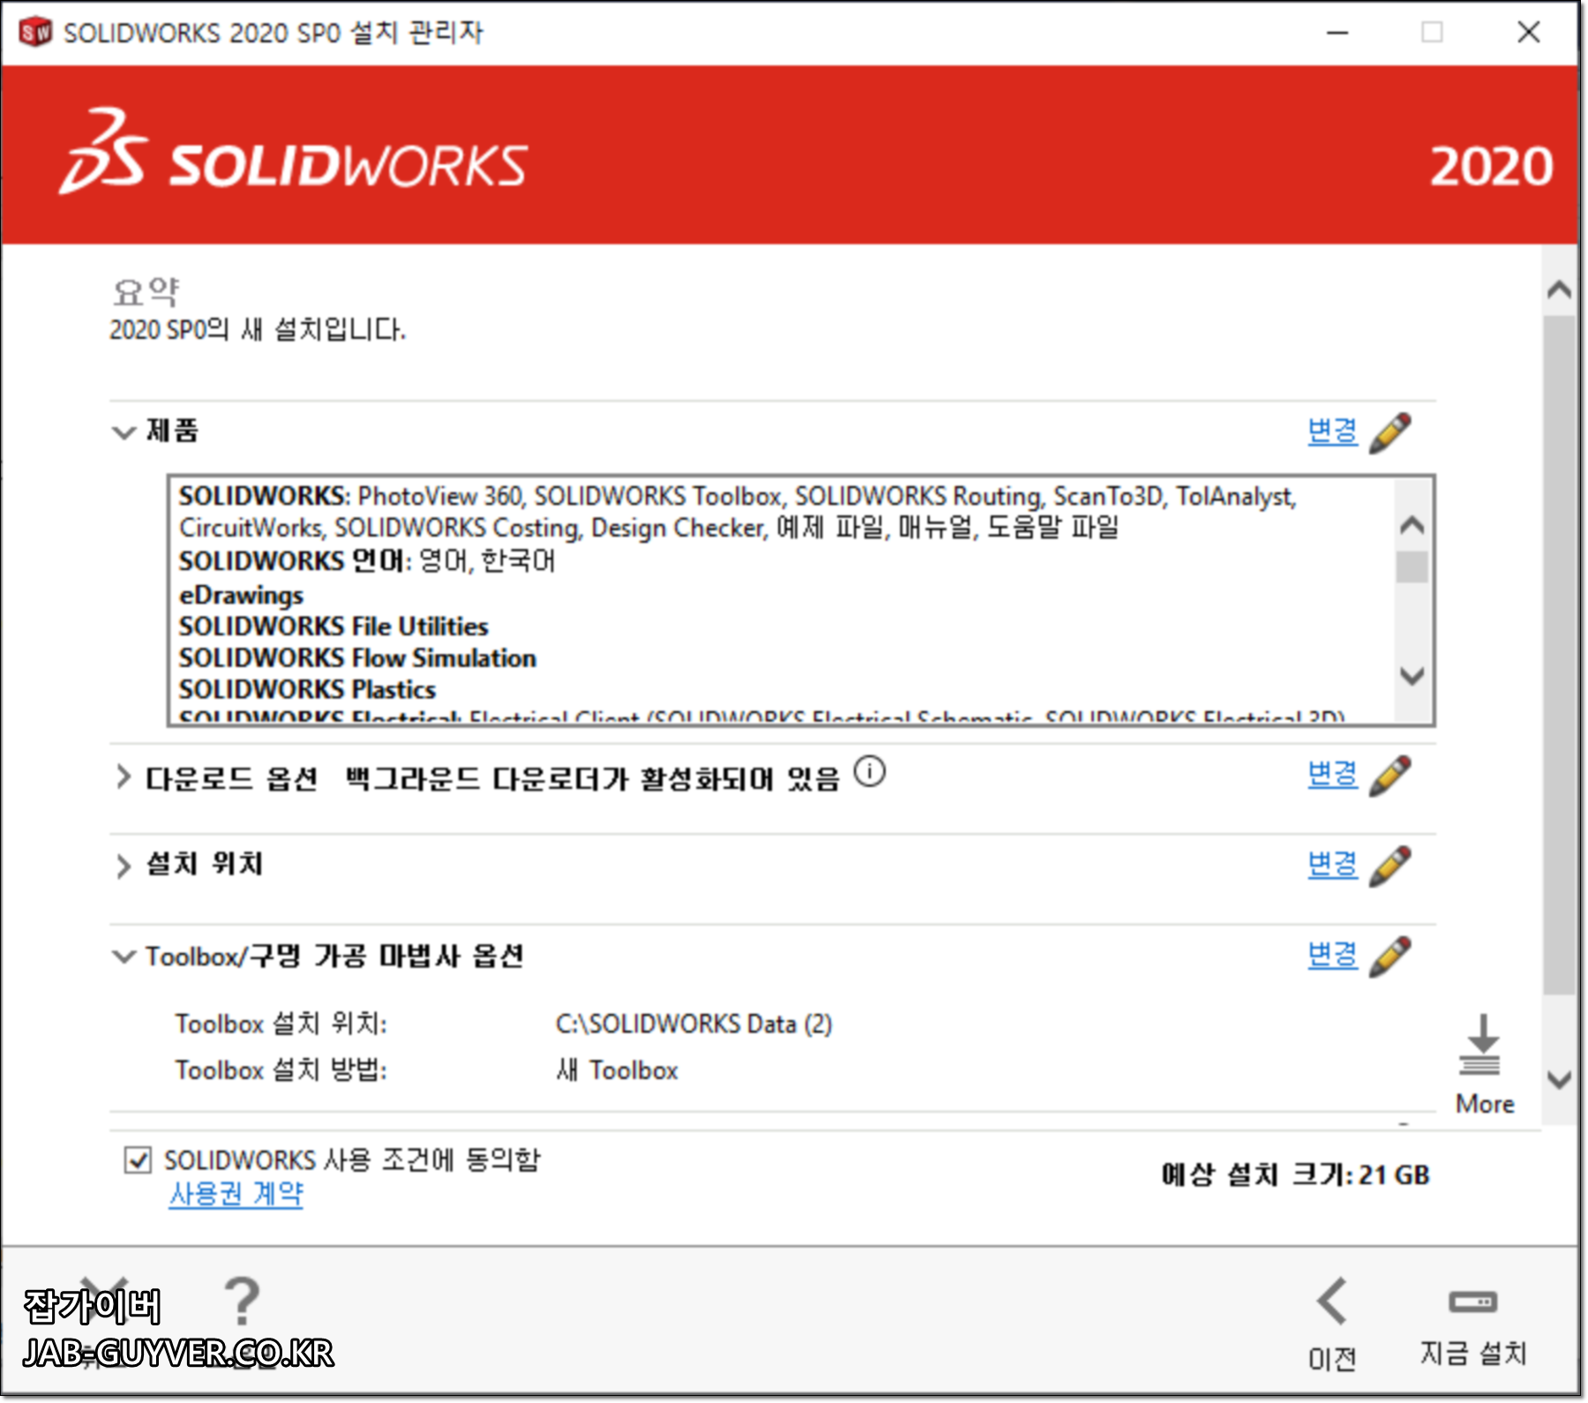1588x1403 pixels.
Task: Open the 변경 link for 제품
Action: coord(1332,431)
